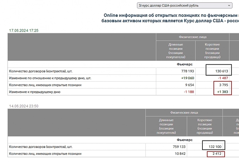The height and width of the screenshot is (165, 239).
Task: Click the Физические лица header in the 14.06.2024 table
Action: 184,113
